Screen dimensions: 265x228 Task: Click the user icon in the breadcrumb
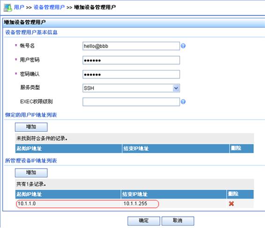point(8,7)
